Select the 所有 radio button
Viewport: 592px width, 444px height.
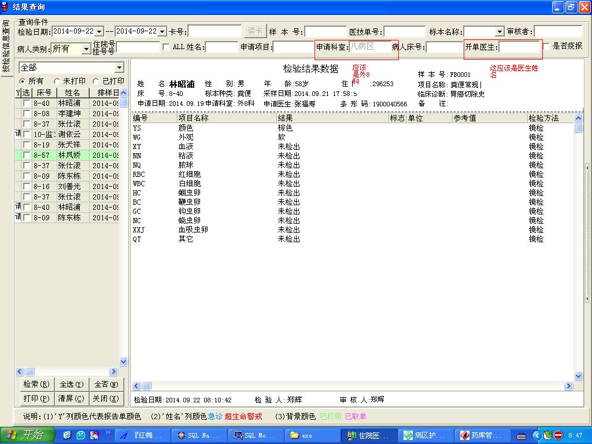[x=23, y=81]
